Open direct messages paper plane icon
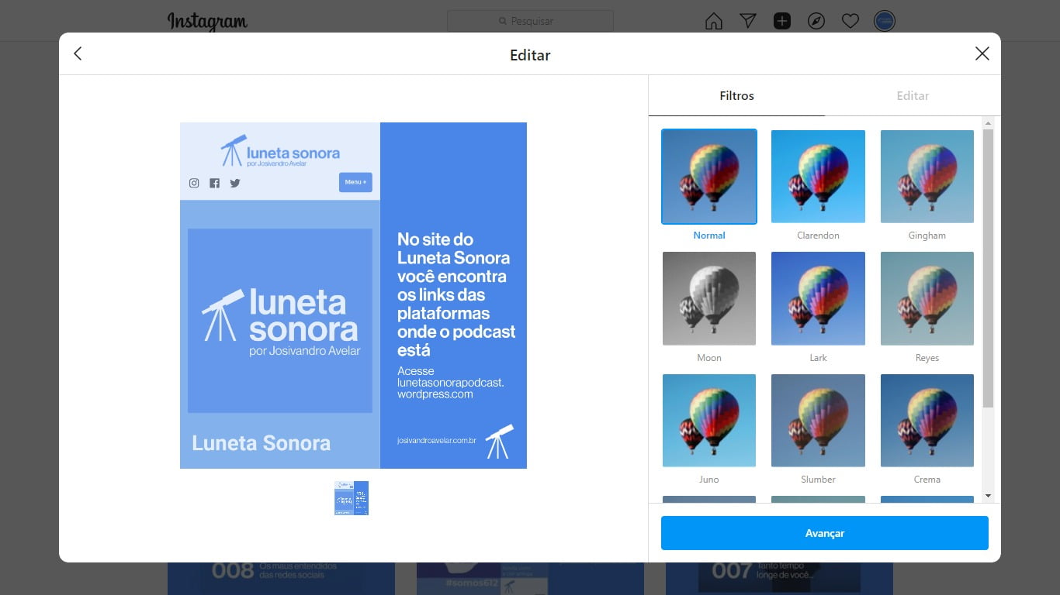Screen dimensions: 1060x595 (748, 21)
